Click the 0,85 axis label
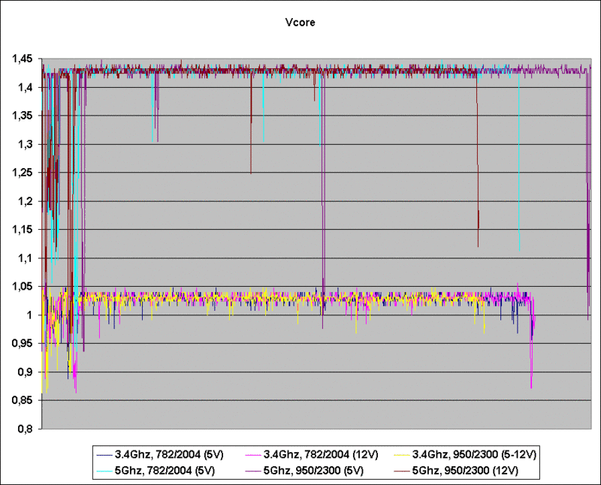 tap(23, 400)
